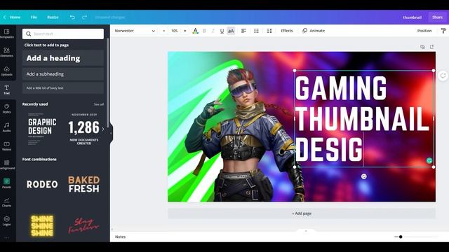The image size is (449, 252).
Task: Click the Redo arrow
Action: (84, 17)
